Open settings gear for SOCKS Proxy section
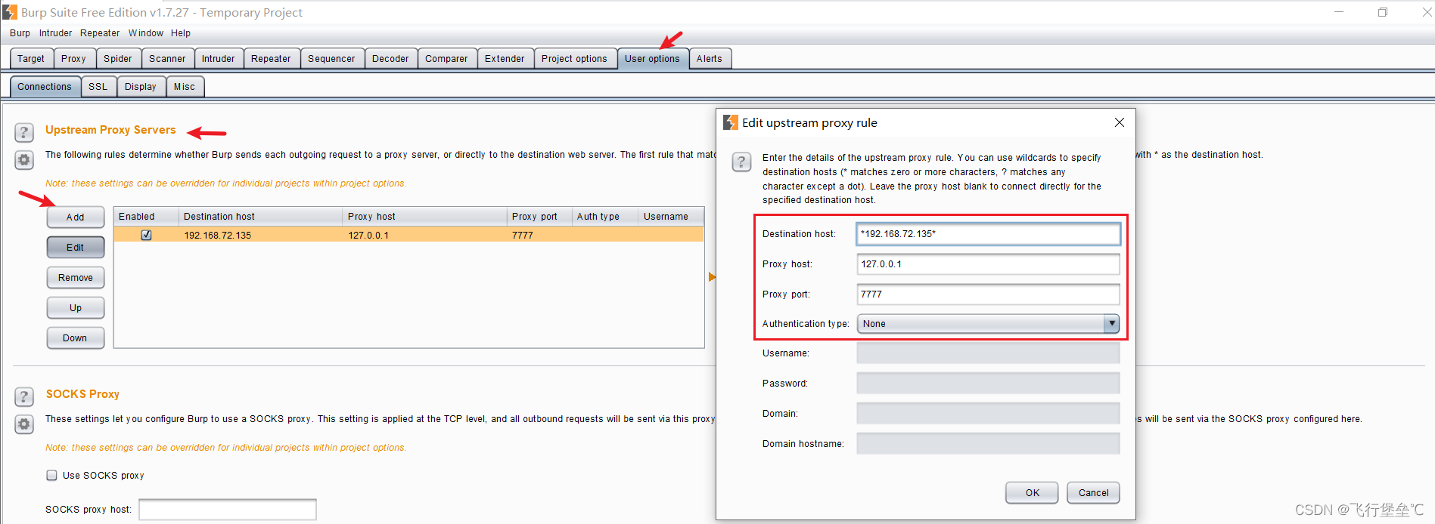Viewport: 1435px width, 524px height. pyautogui.click(x=24, y=424)
